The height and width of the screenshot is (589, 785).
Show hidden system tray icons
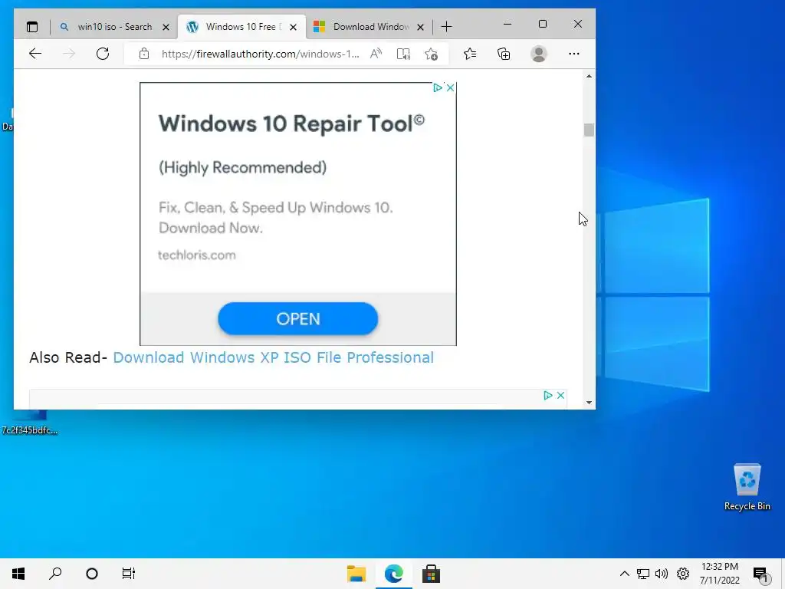(624, 574)
